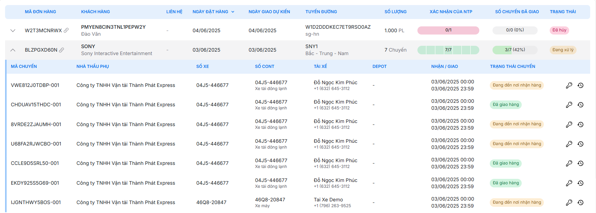The image size is (596, 213).
Task: Click key icon for trip EKDY925S5G69-001
Action: [x=569, y=183]
